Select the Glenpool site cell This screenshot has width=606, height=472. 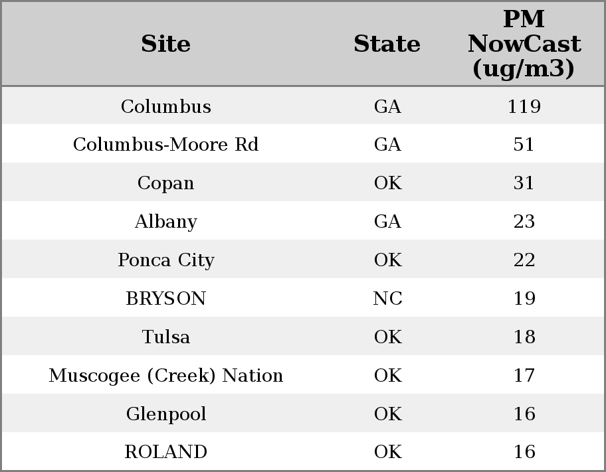click(166, 414)
